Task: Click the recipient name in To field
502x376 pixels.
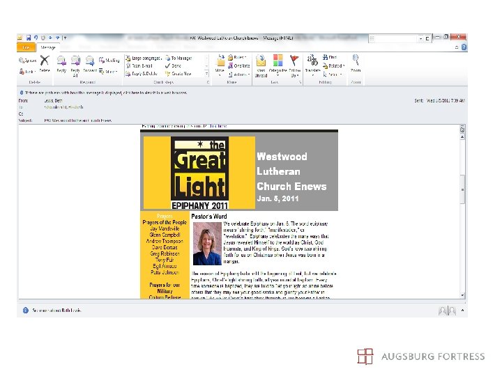Action: click(63, 107)
